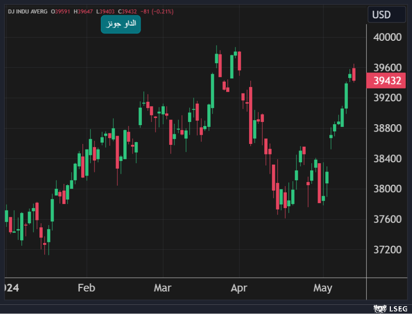Select the 37600 price axis label
The height and width of the screenshot is (314, 412).
click(x=387, y=219)
